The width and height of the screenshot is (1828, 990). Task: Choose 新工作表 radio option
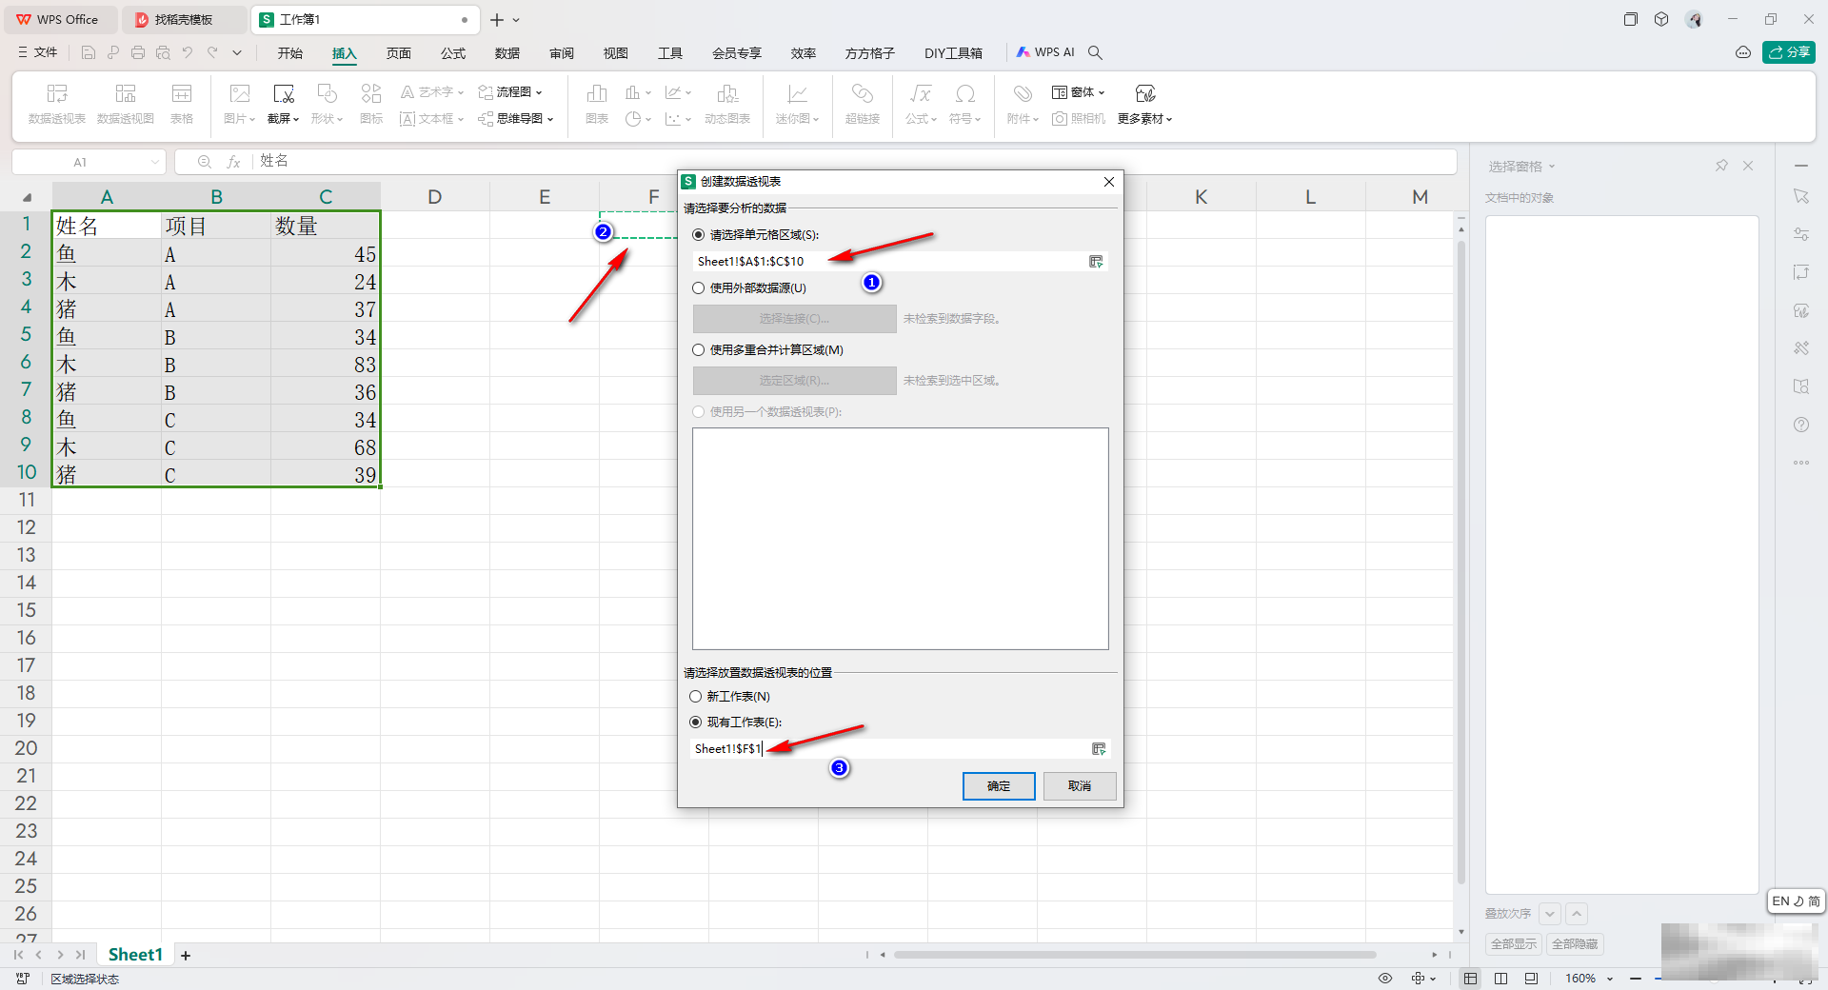(696, 697)
